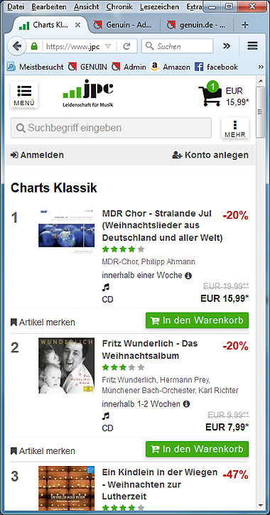Click the Firefox back arrow button

click(16, 46)
